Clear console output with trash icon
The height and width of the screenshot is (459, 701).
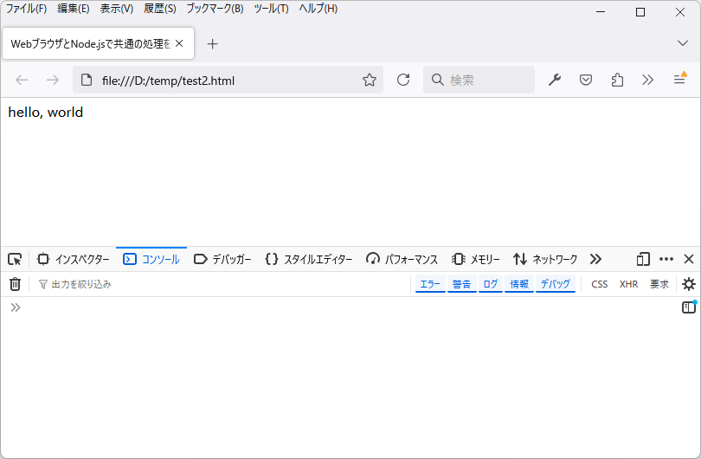[15, 284]
